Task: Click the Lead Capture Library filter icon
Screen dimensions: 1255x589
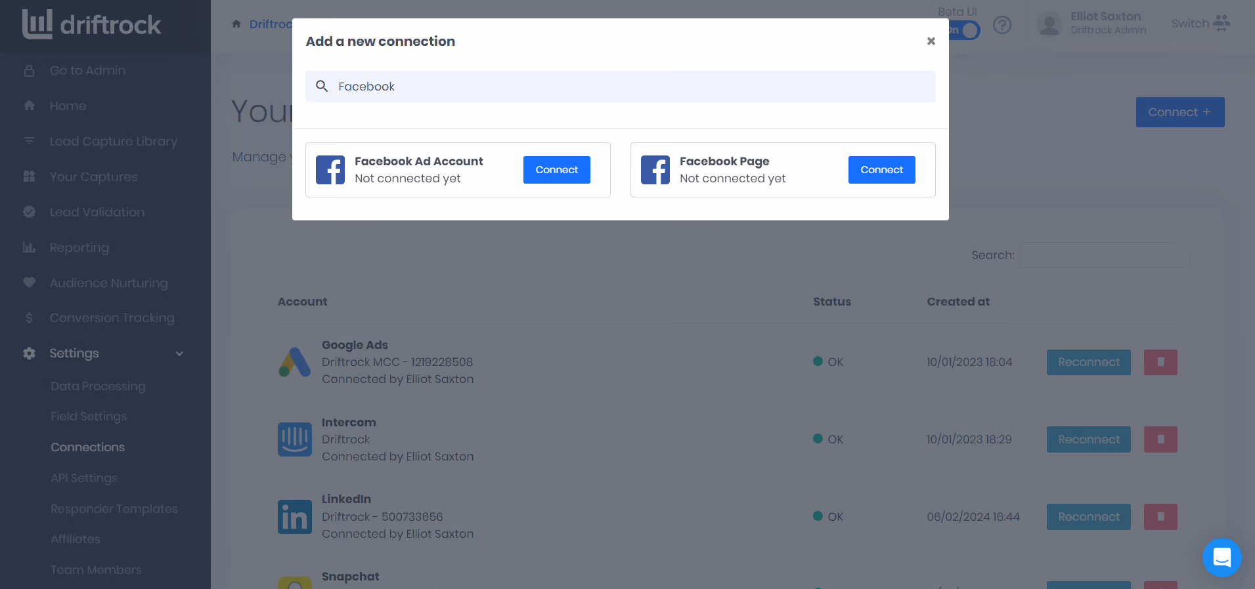Action: click(29, 141)
